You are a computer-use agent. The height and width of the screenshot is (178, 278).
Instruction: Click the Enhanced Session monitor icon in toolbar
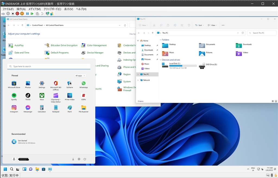point(47,14)
